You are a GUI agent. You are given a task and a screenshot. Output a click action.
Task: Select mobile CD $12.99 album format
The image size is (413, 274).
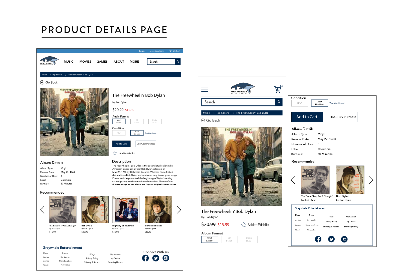(x=229, y=239)
